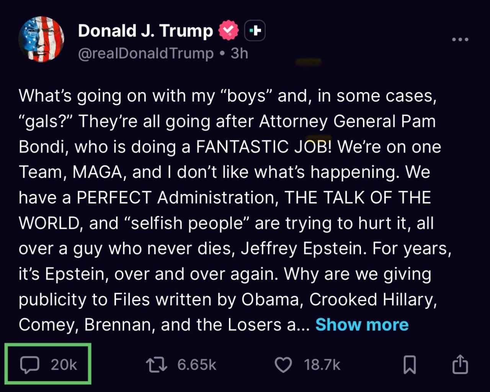This screenshot has width=490, height=392.
Task: Click the reply speech bubble icon
Action: pyautogui.click(x=29, y=364)
